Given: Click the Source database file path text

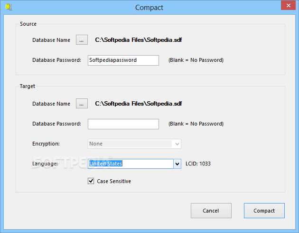Looking at the screenshot, I should (139, 40).
